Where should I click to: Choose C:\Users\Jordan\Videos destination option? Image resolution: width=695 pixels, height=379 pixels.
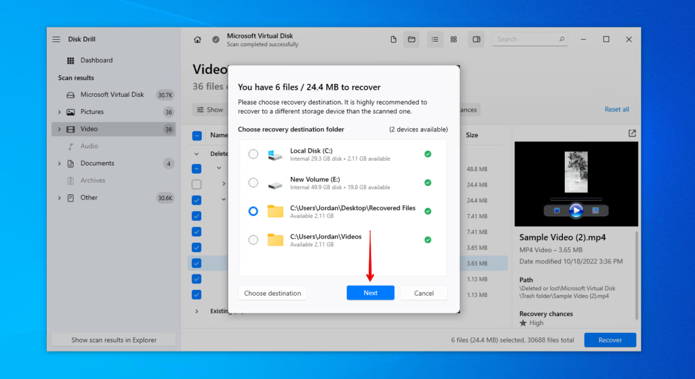253,240
